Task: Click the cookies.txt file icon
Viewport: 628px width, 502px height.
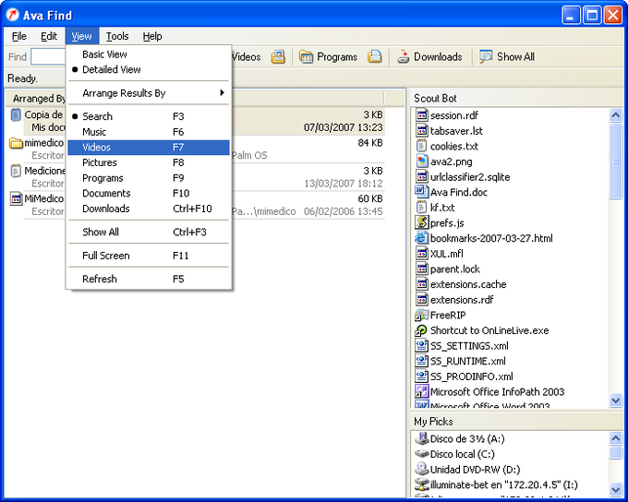Action: [421, 146]
